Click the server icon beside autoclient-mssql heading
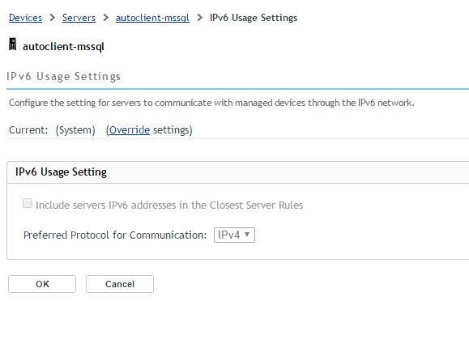 (x=13, y=44)
